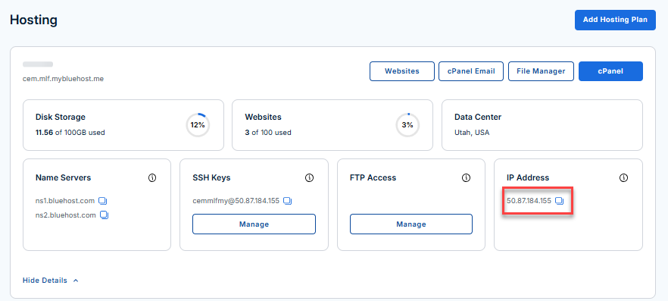Show info about Name Servers
This screenshot has height=301, width=668.
coord(152,177)
